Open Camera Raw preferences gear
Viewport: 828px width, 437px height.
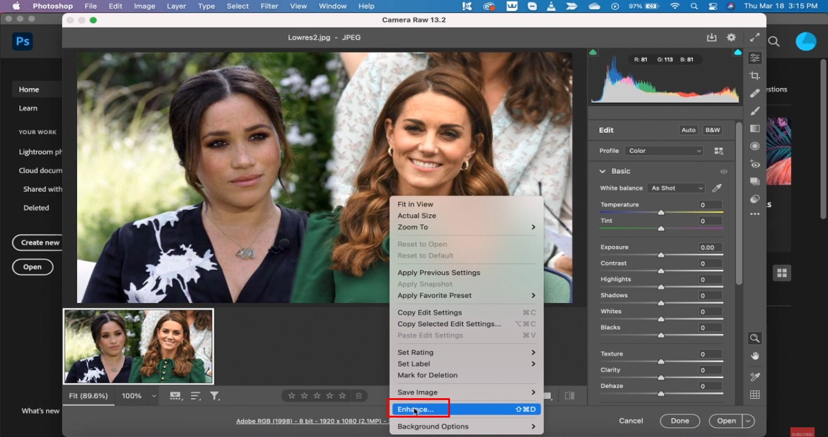(x=731, y=37)
